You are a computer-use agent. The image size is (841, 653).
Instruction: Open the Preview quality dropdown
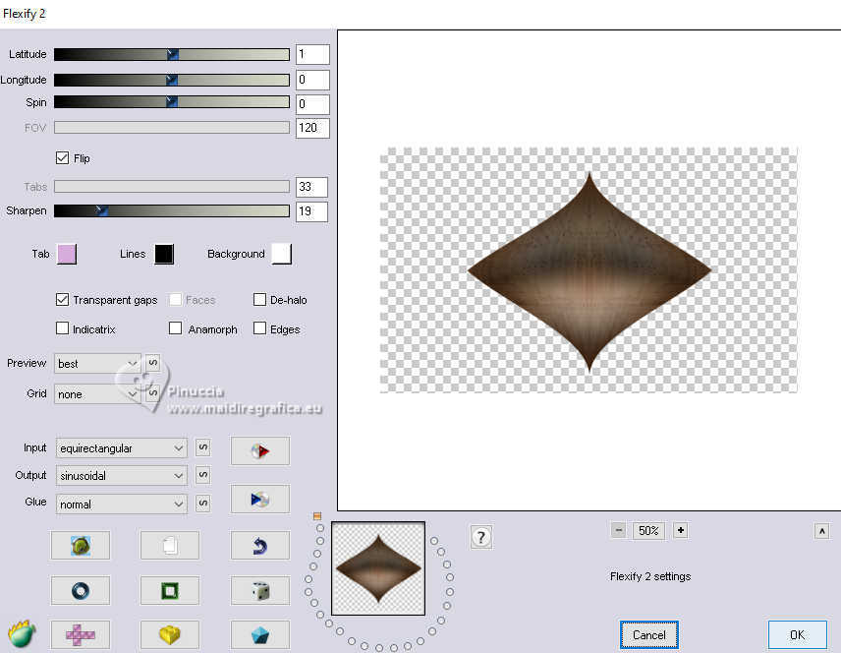(x=97, y=364)
